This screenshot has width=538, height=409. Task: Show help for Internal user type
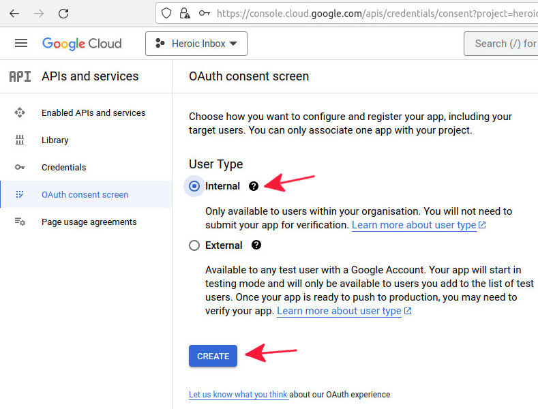tap(254, 186)
